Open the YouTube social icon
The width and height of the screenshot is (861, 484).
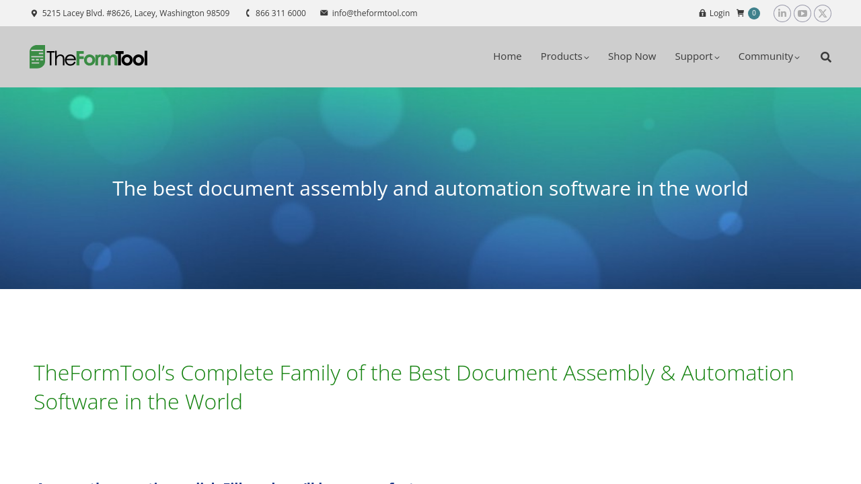tap(802, 13)
